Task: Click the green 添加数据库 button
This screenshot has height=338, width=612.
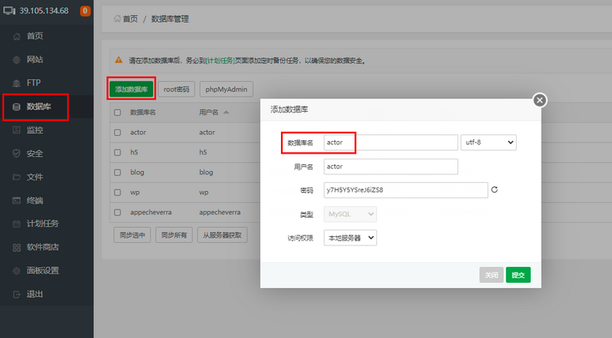Action: pos(131,89)
